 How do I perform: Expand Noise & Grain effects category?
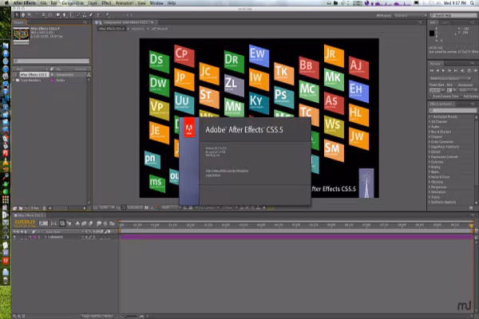(430, 177)
